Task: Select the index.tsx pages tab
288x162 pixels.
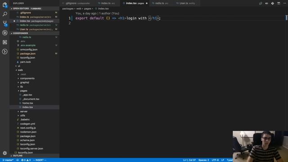Action: pyautogui.click(x=135, y=3)
